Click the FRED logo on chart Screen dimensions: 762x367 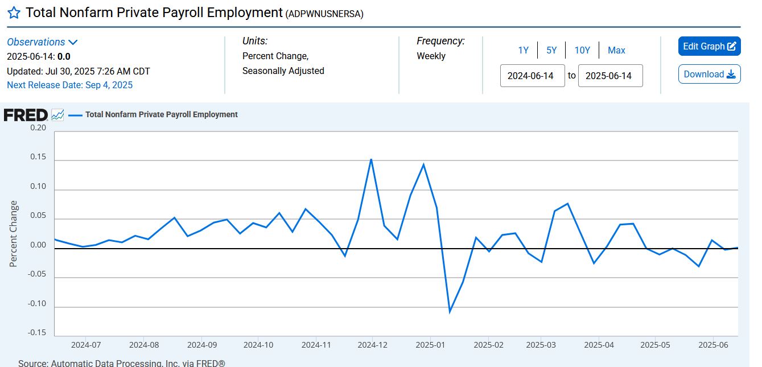point(26,115)
